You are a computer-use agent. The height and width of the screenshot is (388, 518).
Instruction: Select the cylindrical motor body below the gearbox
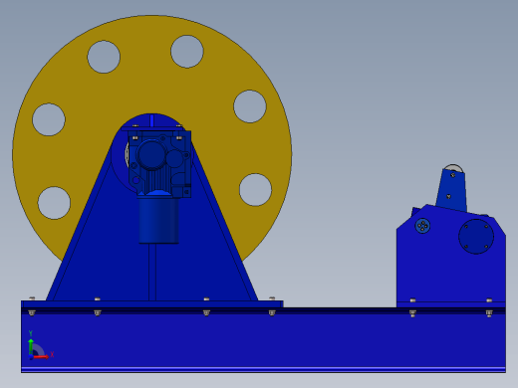tap(158, 221)
